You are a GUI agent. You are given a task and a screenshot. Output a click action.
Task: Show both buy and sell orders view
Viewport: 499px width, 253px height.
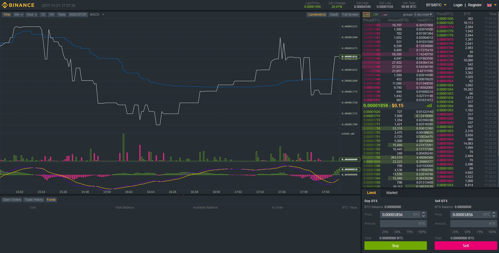pos(367,15)
